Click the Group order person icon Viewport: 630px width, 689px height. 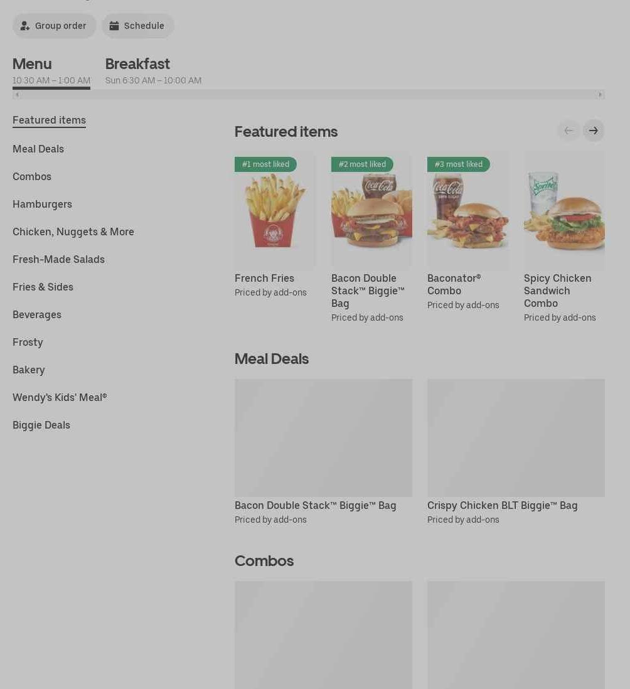(x=25, y=26)
